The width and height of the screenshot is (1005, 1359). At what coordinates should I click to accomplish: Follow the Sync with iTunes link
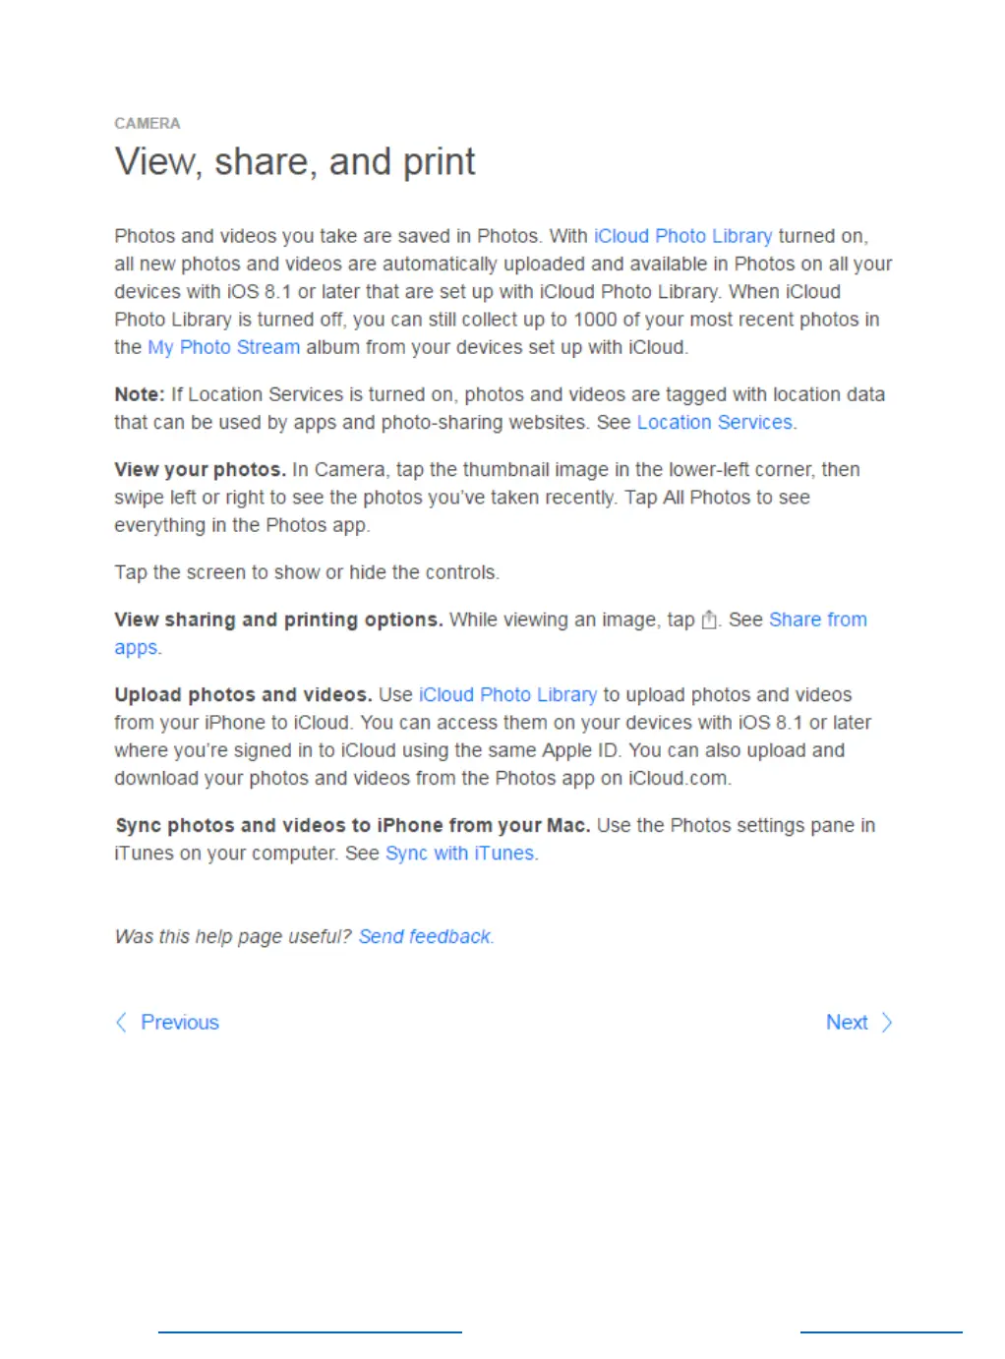click(459, 853)
